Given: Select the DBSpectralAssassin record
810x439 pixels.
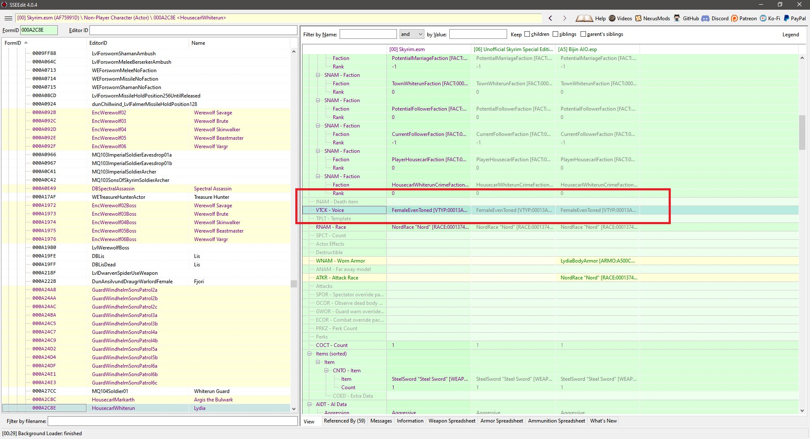Looking at the screenshot, I should coord(146,189).
